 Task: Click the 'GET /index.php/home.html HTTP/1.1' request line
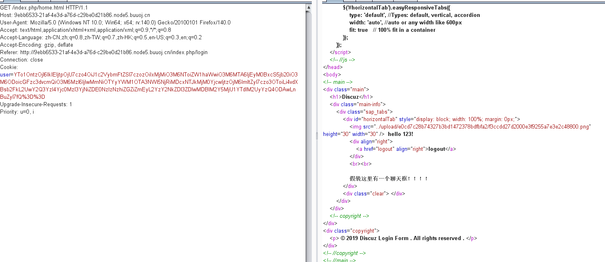(x=44, y=8)
